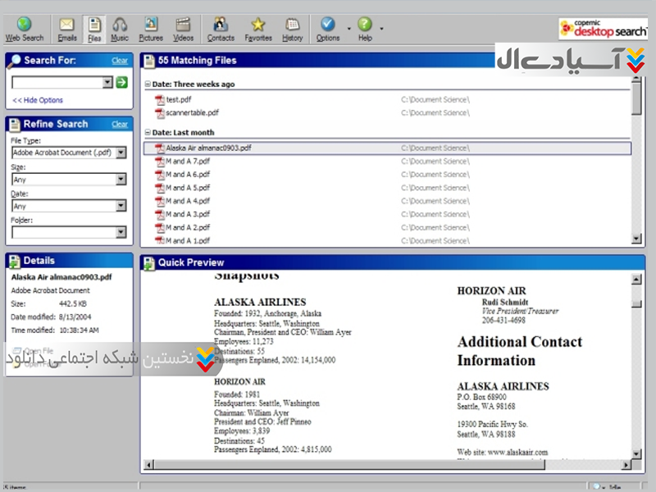Open the Help menu
Image resolution: width=656 pixels, height=492 pixels.
click(365, 29)
